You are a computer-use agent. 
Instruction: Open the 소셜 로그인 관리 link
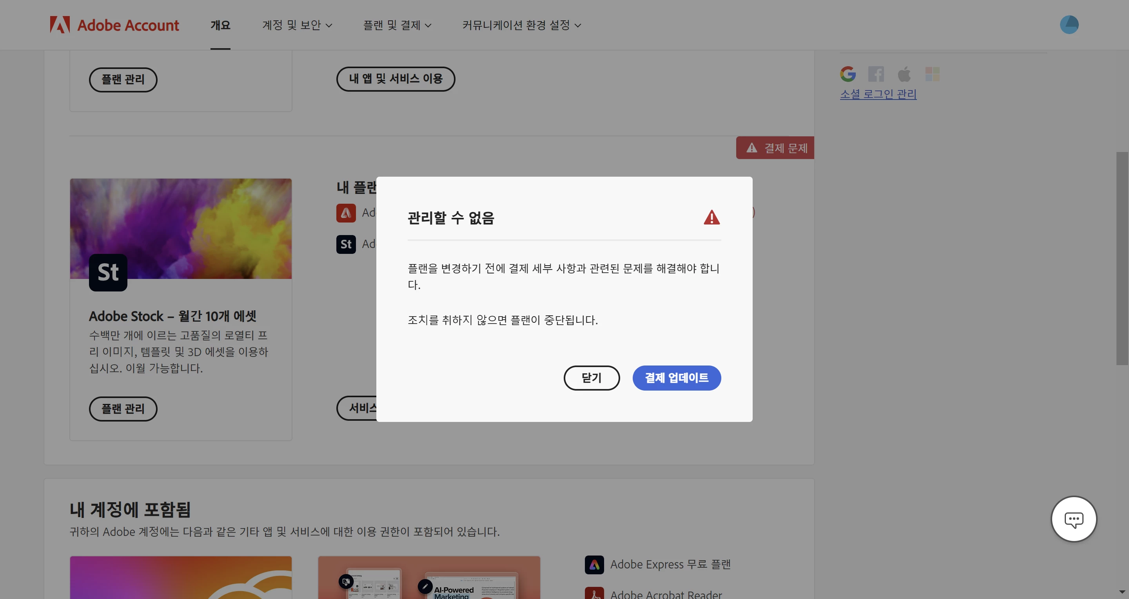(x=878, y=94)
